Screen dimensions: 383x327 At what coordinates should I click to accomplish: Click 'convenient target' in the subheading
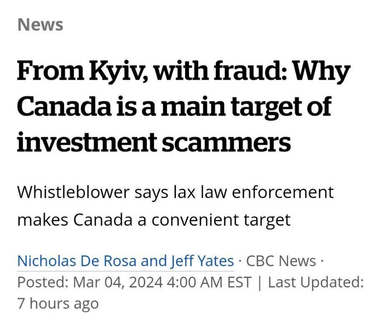pyautogui.click(x=221, y=220)
